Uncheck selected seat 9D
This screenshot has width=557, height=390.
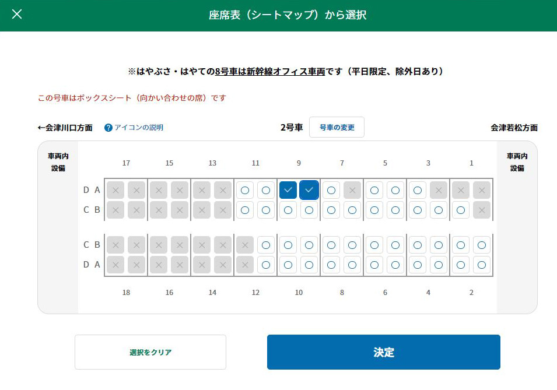pos(288,190)
